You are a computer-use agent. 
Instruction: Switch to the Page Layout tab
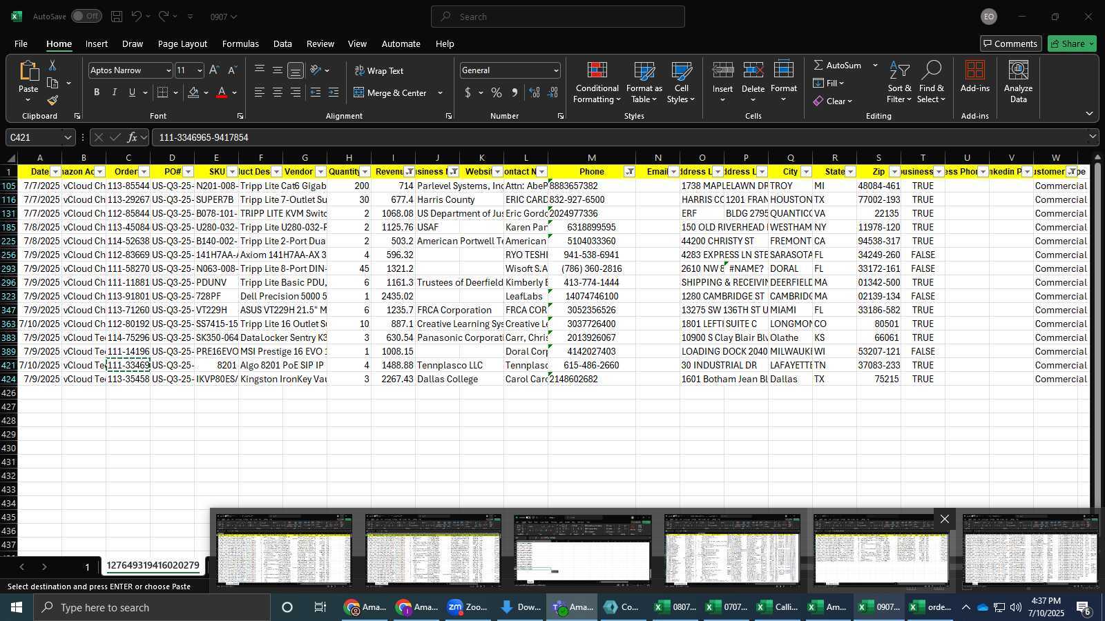point(182,43)
